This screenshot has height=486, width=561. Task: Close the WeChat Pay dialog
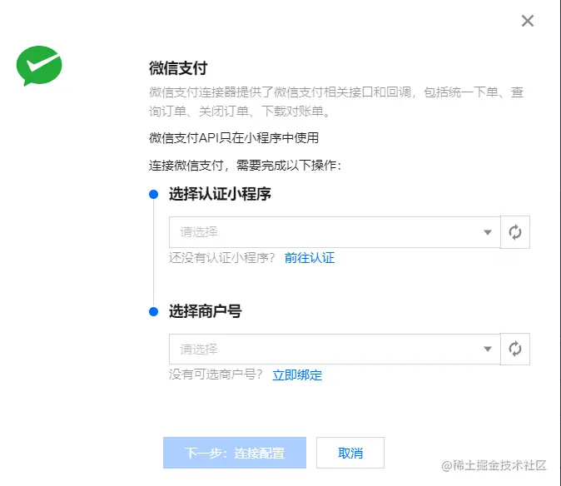[x=527, y=21]
